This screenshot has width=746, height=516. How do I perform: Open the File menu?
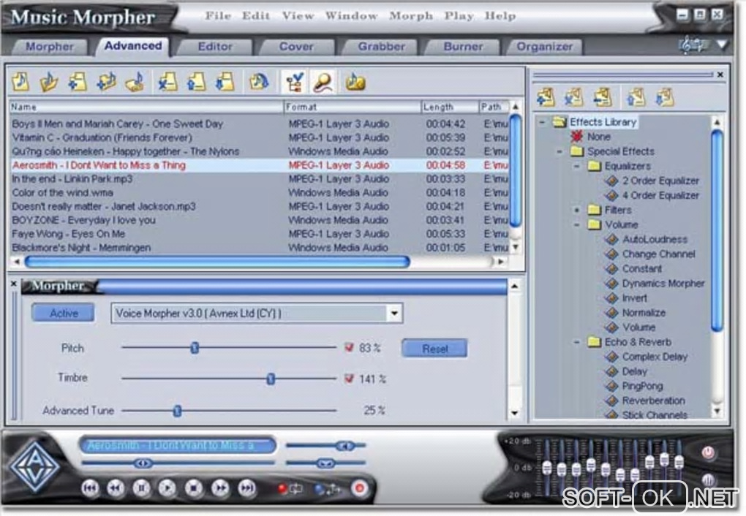pos(219,16)
